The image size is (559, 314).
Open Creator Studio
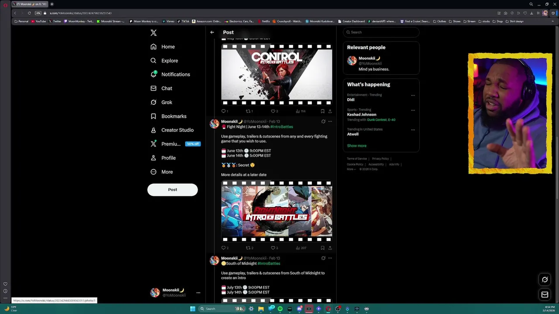tap(172, 130)
